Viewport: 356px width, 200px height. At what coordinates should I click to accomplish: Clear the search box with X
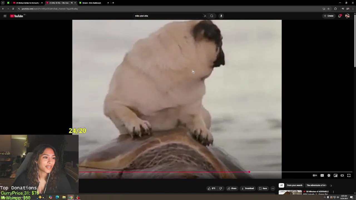tap(205, 16)
